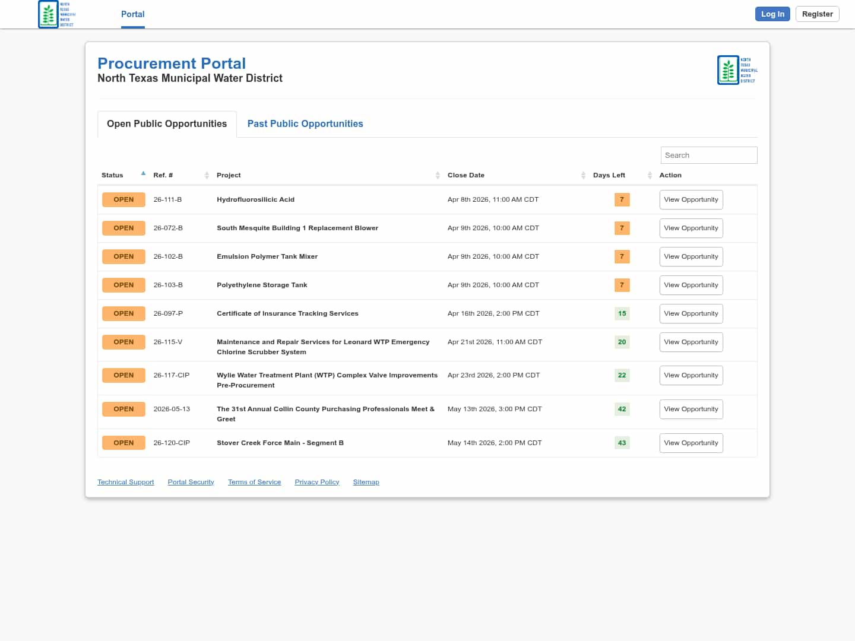
Task: Select the Open Public Opportunities tab
Action: pos(167,124)
